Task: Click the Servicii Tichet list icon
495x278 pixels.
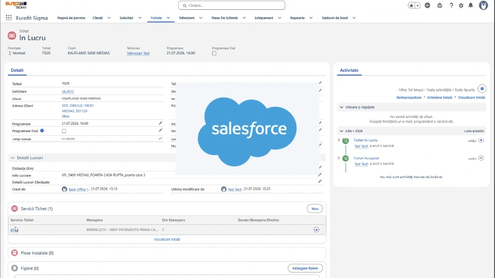Action: pos(14,209)
